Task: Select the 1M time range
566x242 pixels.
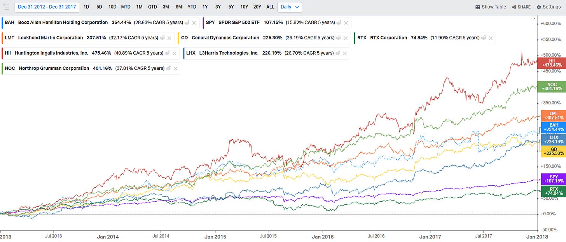Action: [139, 7]
